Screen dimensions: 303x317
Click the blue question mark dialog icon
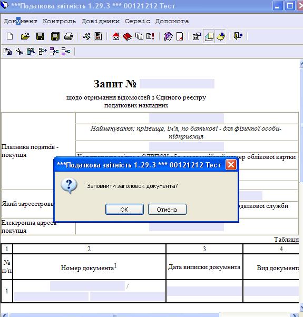coord(69,186)
